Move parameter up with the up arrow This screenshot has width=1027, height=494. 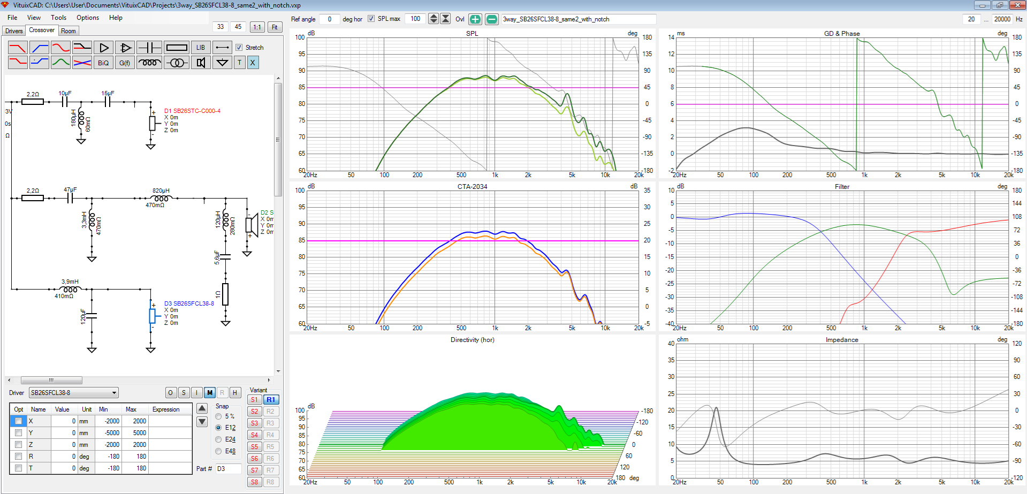point(202,408)
